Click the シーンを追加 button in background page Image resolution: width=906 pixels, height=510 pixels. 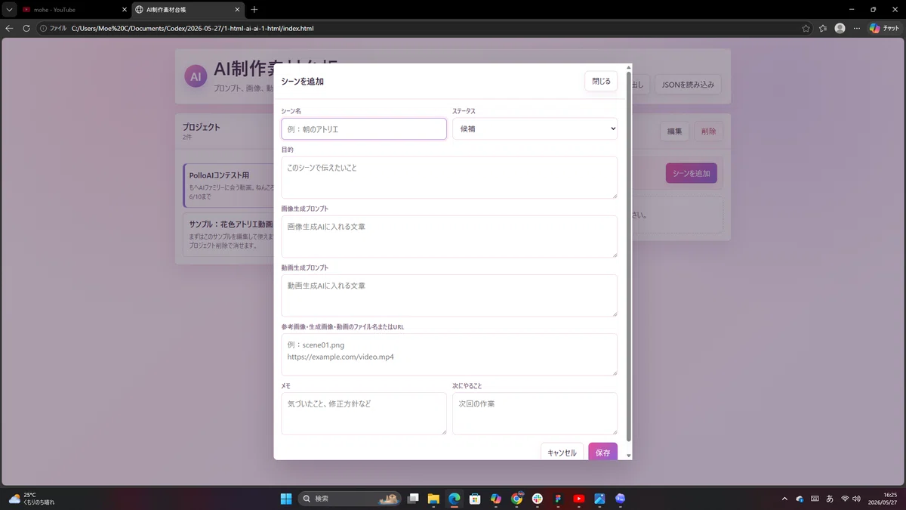(691, 173)
